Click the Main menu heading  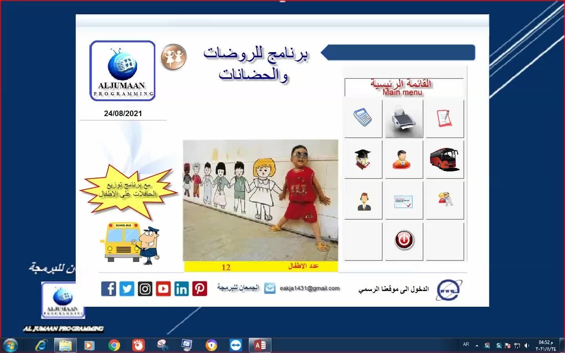click(x=402, y=93)
